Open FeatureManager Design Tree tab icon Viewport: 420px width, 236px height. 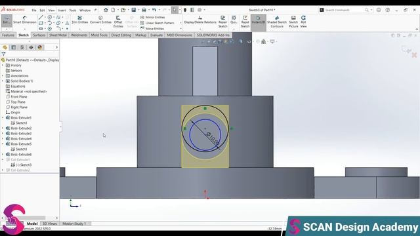pos(5,47)
